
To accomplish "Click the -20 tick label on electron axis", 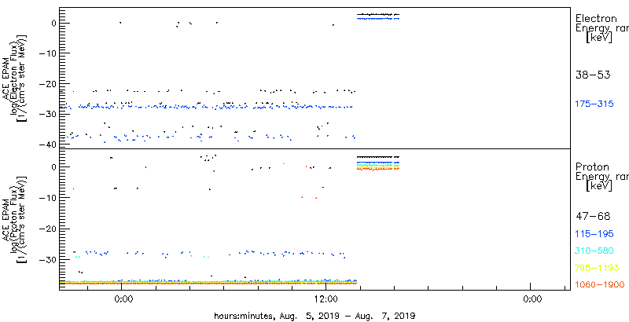I will point(49,84).
